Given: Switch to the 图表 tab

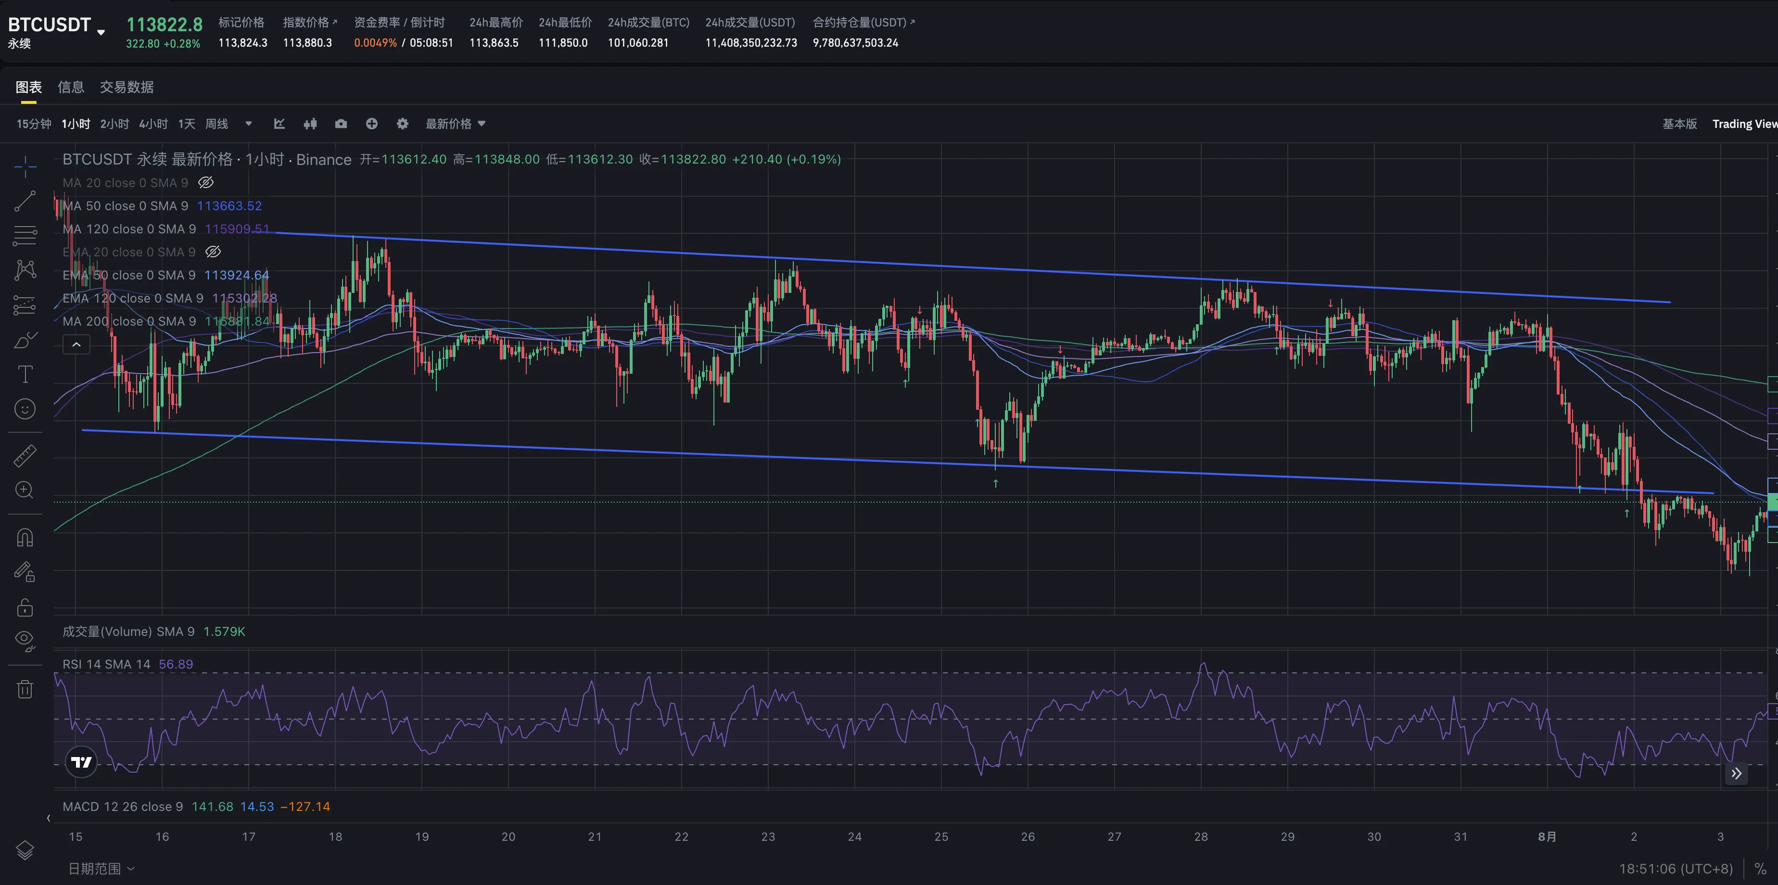Looking at the screenshot, I should click(28, 87).
